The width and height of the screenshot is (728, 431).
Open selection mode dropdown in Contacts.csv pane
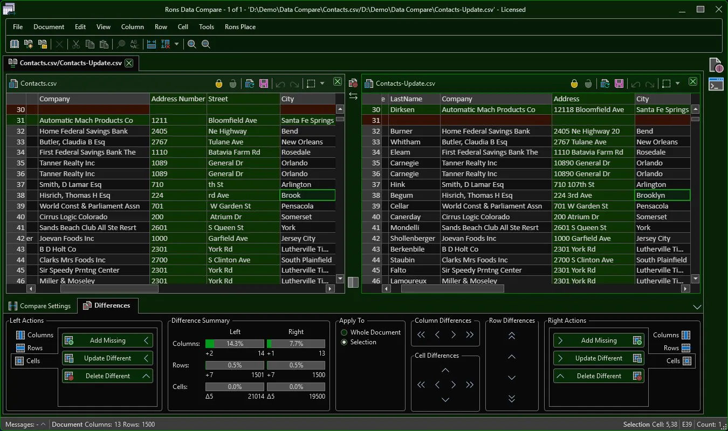[322, 84]
